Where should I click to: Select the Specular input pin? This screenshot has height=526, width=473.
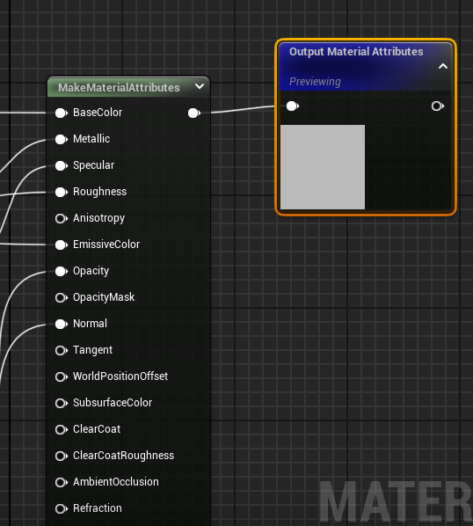pyautogui.click(x=62, y=165)
